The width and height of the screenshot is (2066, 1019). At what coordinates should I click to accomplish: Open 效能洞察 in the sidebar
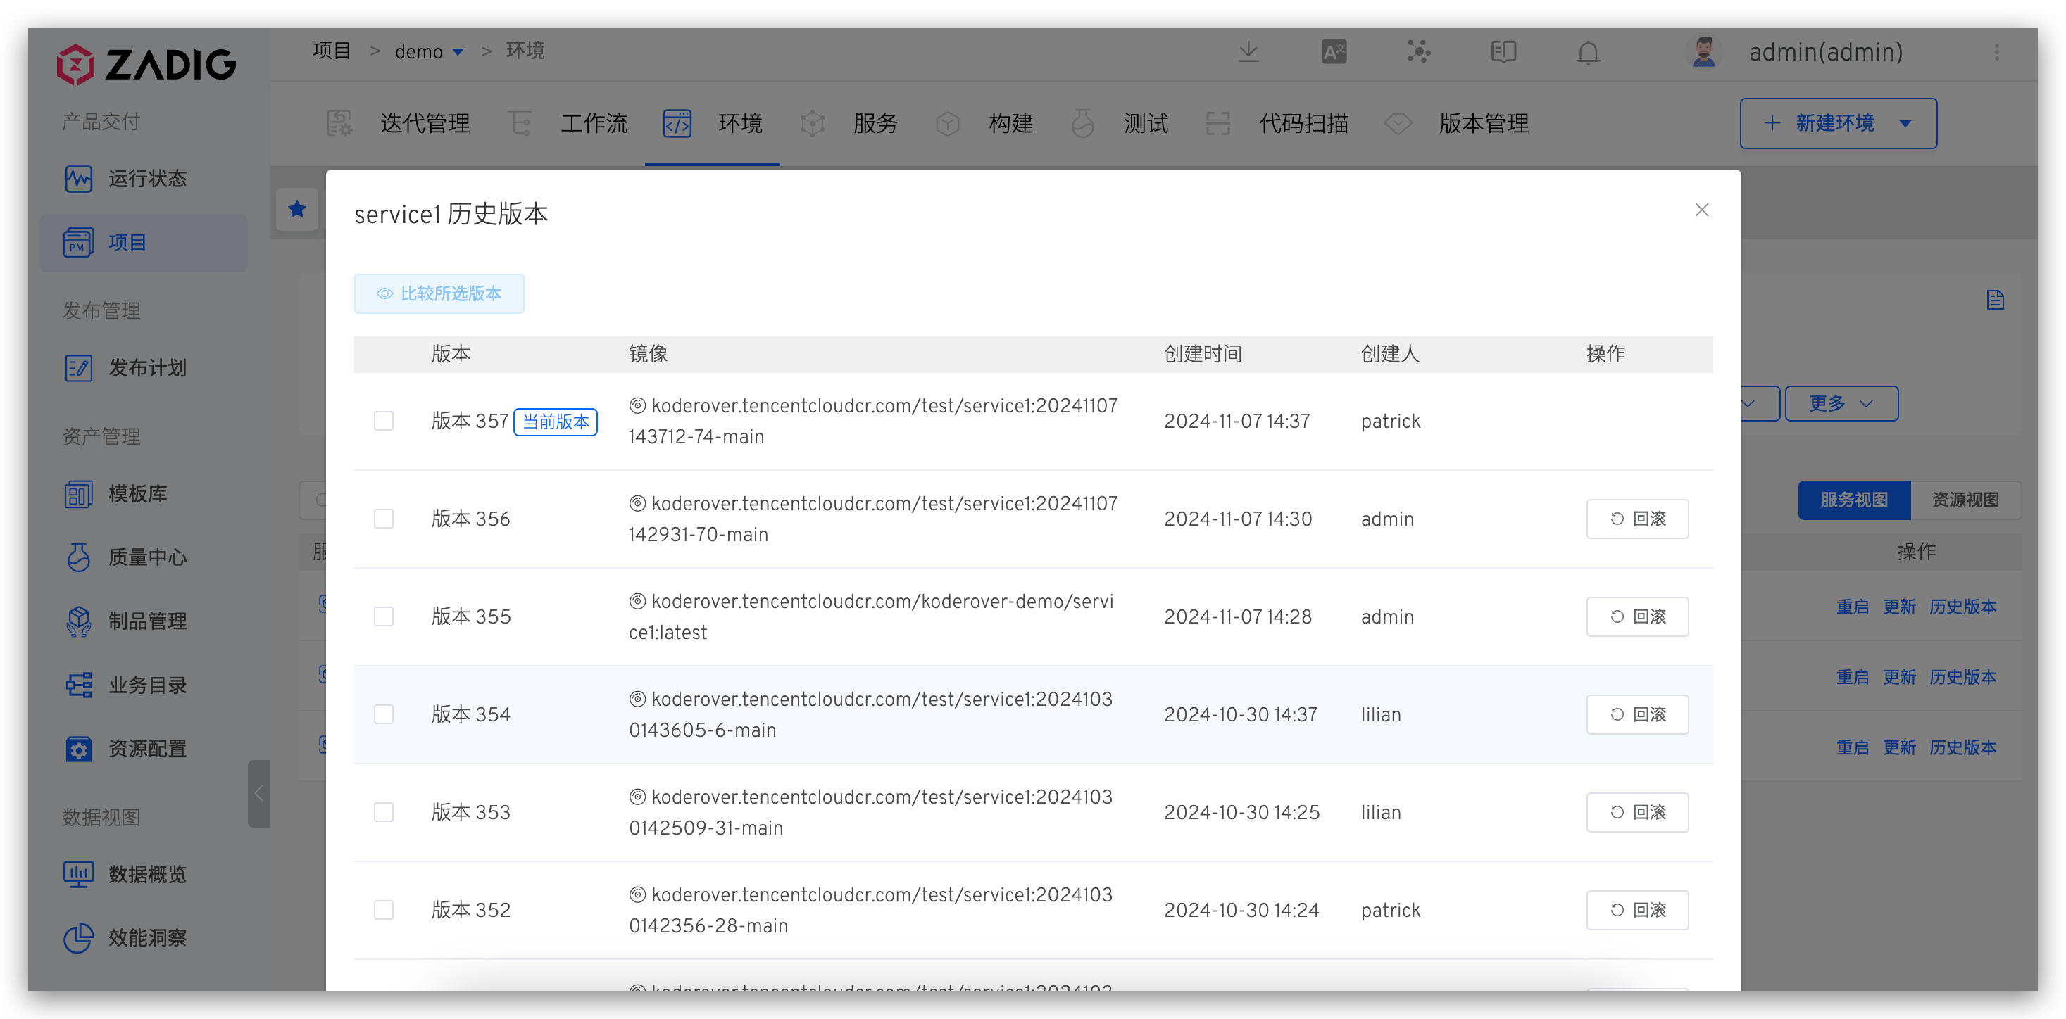(x=144, y=937)
